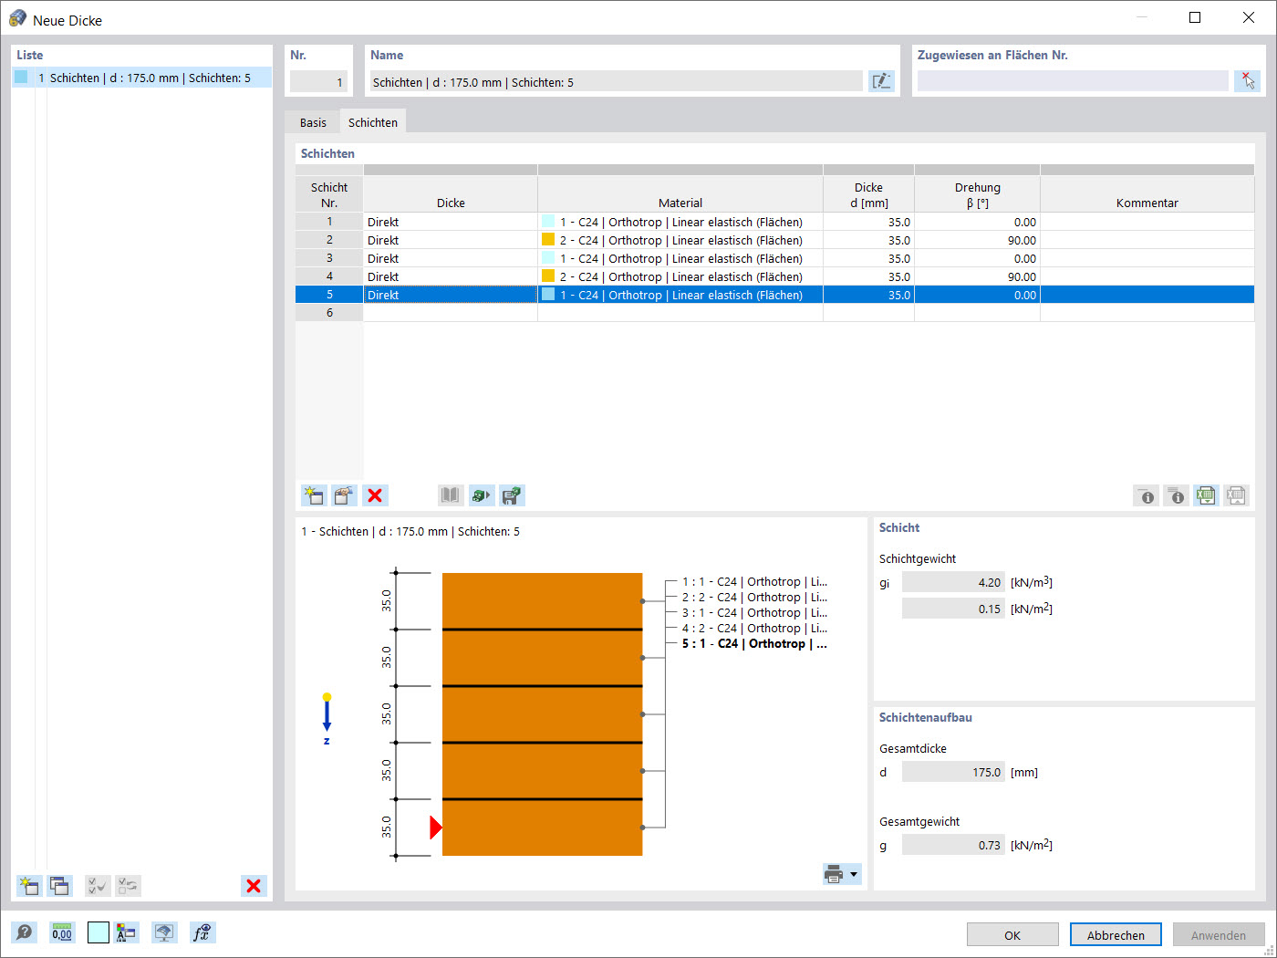
Task: Click the Material column header
Action: [680, 194]
